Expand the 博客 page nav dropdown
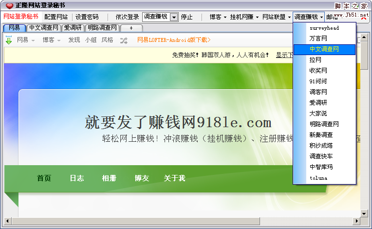The width and height of the screenshot is (372, 229). 52,40
